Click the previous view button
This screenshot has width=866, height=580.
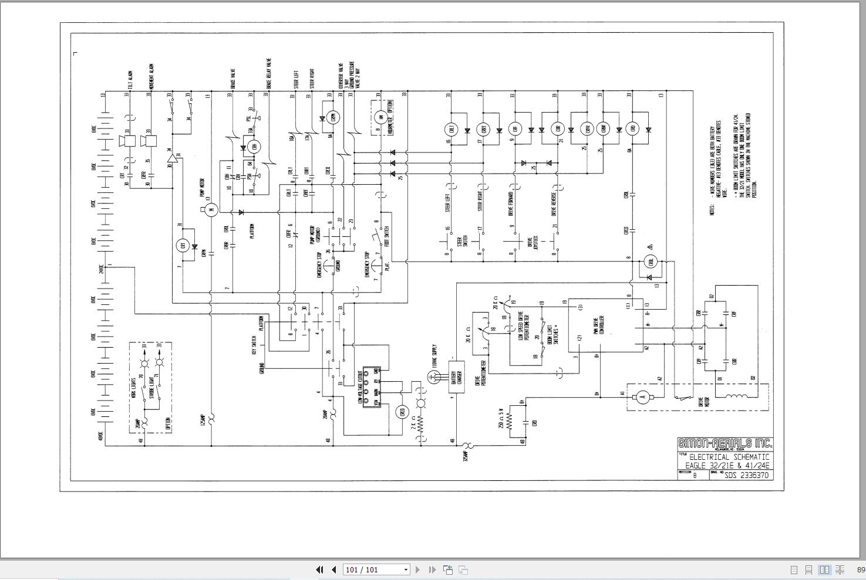point(448,569)
